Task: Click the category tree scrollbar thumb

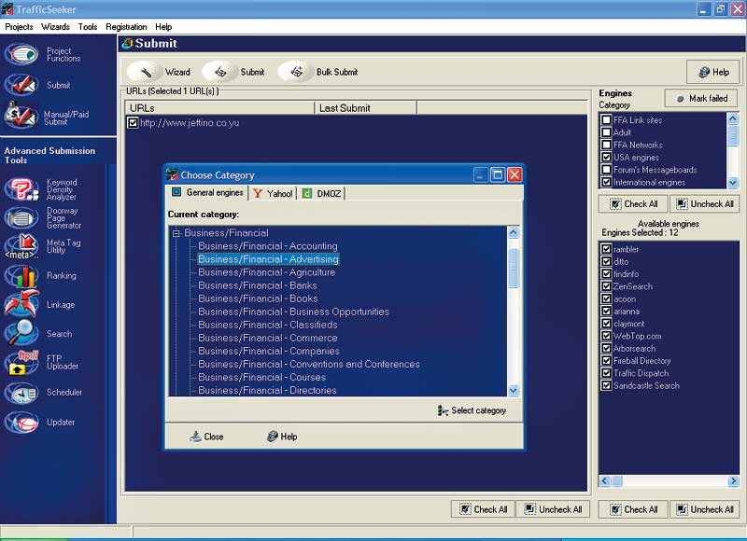Action: pyautogui.click(x=513, y=268)
